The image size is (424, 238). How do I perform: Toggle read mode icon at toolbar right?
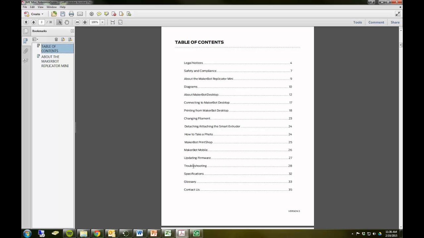(x=397, y=14)
